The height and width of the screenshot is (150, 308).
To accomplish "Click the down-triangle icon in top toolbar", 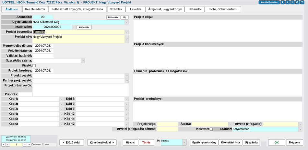I will 282,2.
